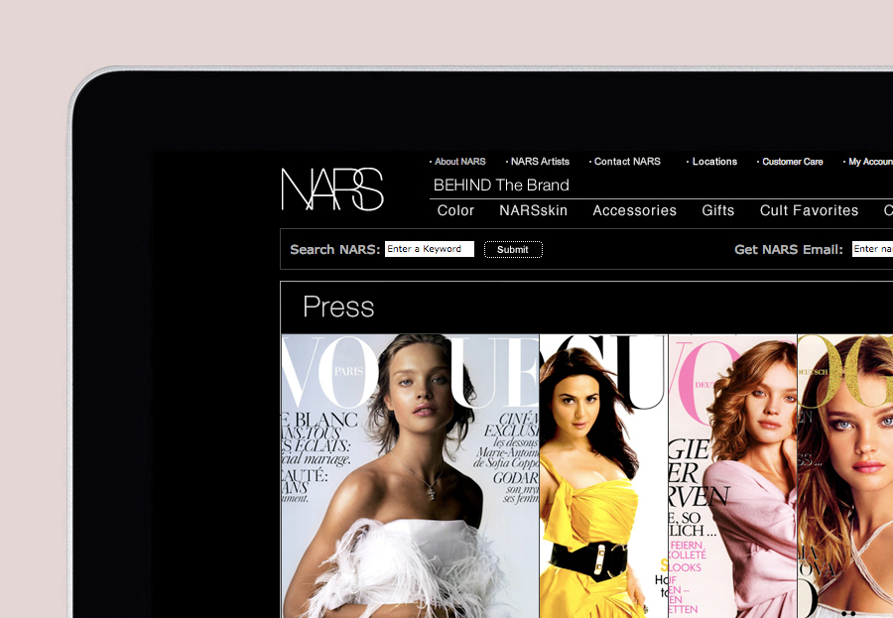This screenshot has height=618, width=893.
Task: Select the NARSskin menu item
Action: tap(533, 210)
